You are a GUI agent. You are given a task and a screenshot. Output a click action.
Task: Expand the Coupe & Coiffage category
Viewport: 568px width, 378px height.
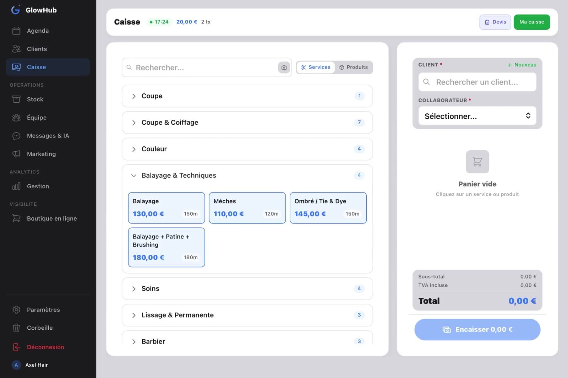pos(247,123)
